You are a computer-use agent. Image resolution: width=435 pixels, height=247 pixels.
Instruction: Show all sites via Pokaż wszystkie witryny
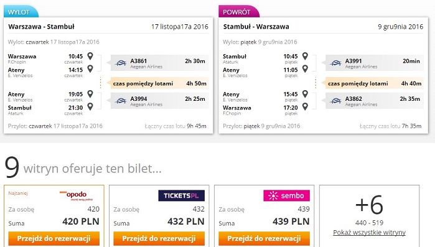click(369, 232)
